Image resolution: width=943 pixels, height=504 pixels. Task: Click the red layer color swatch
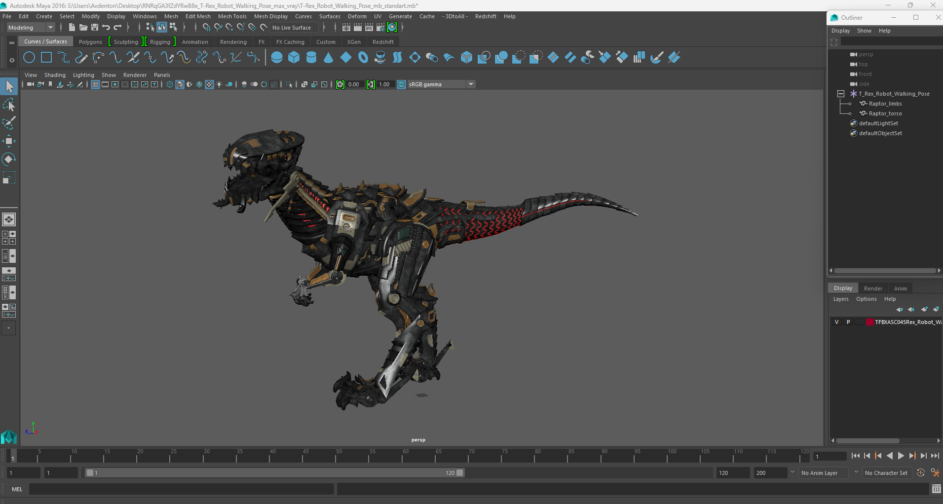pos(870,322)
